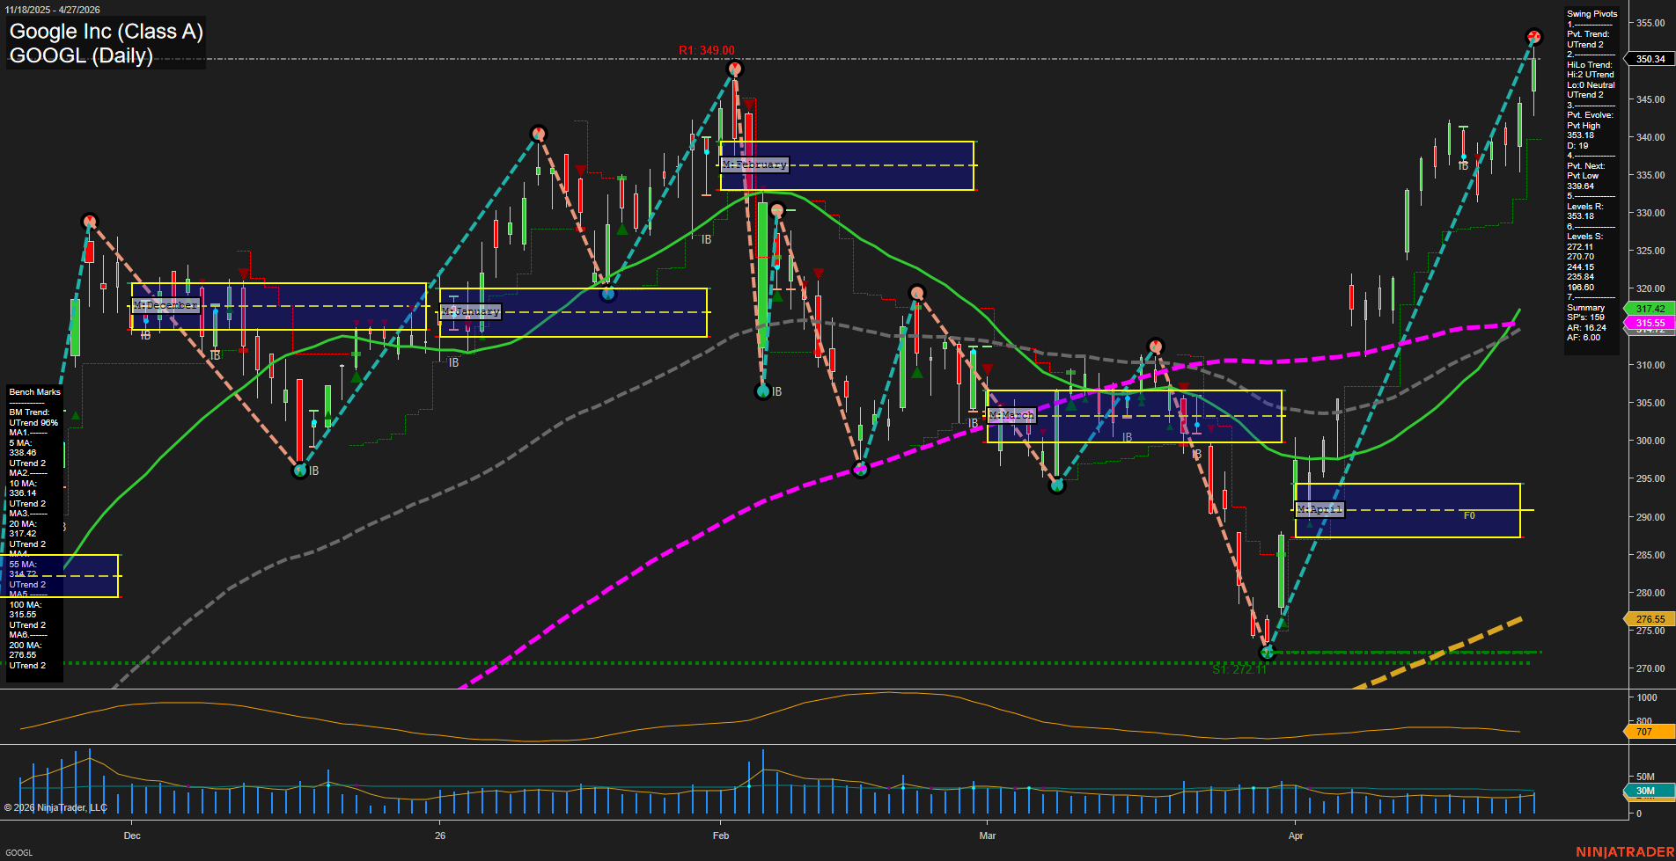Click the latest swing high pivot marker at 353.18

[x=1533, y=37]
